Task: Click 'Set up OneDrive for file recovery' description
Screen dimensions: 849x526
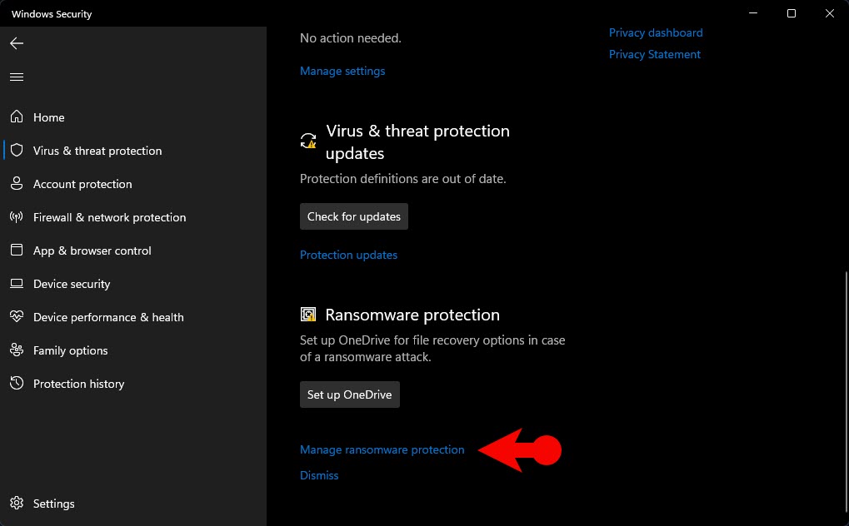Action: click(432, 349)
